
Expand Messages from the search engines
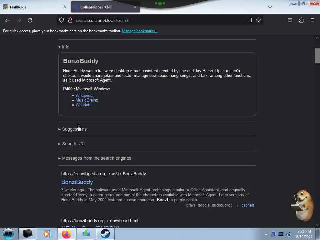95,158
